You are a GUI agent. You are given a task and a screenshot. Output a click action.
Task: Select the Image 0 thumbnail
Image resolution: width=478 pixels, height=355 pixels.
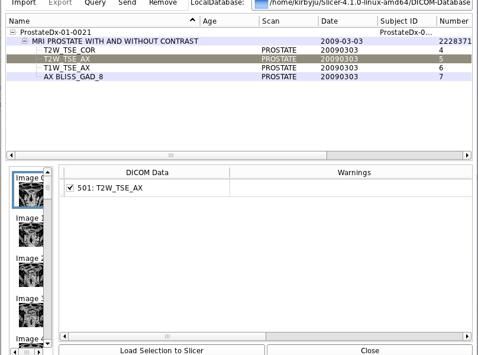(x=29, y=190)
